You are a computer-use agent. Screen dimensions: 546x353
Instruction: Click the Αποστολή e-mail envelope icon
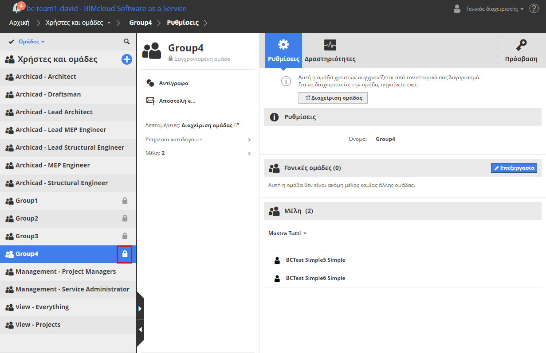click(150, 101)
